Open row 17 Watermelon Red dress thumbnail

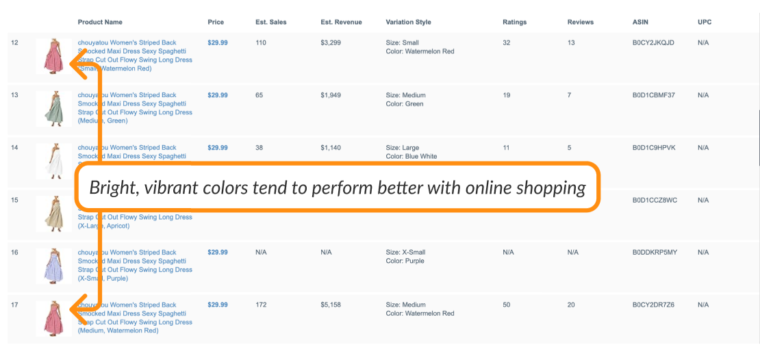pyautogui.click(x=53, y=318)
